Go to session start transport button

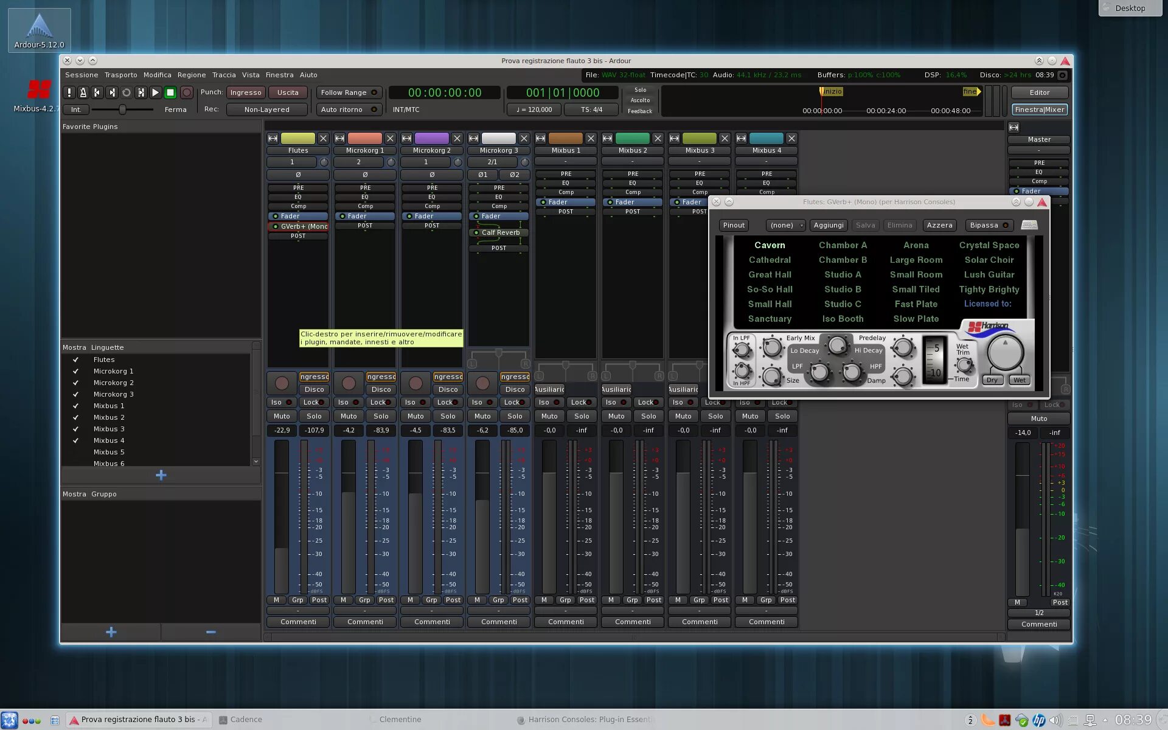pos(97,92)
